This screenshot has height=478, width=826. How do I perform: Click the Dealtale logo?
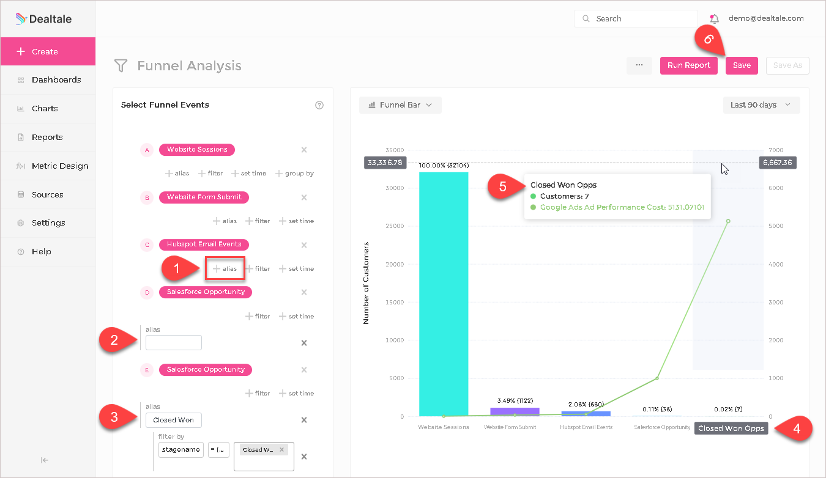point(43,19)
